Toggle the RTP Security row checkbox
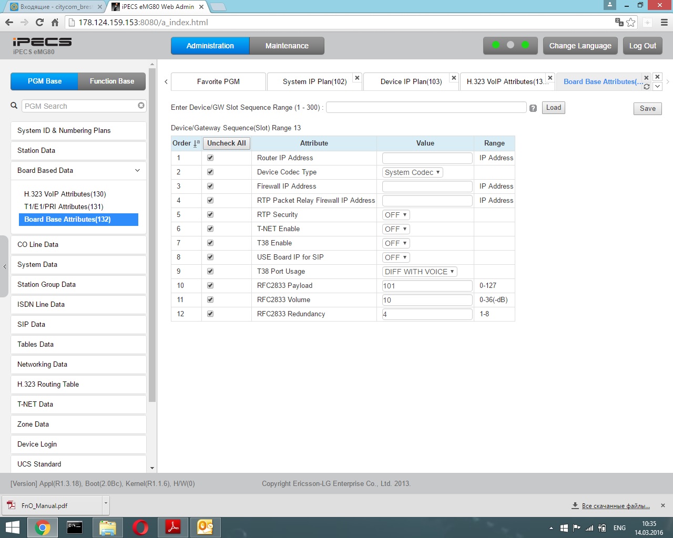 pyautogui.click(x=210, y=214)
